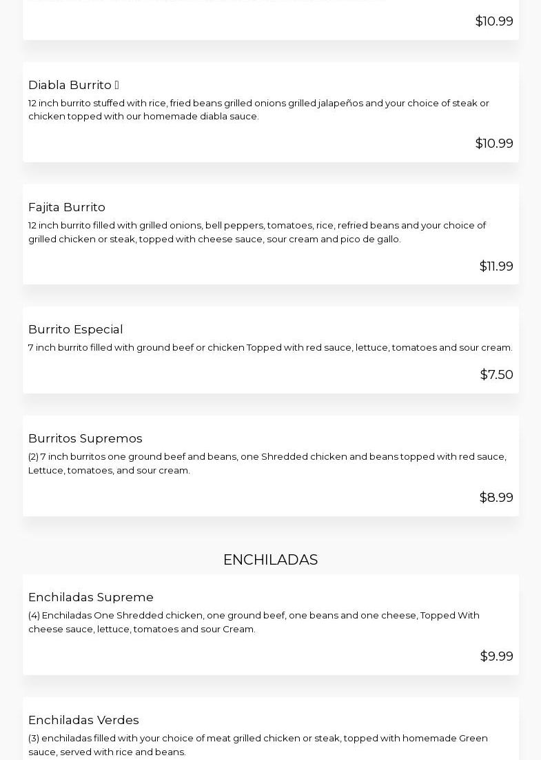Click the Enchiladas Verdes description text
Viewport: 541px width, 760px height.
(258, 745)
